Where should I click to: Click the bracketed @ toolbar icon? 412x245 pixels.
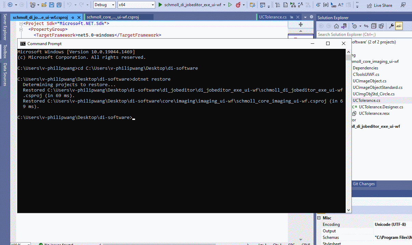(x=326, y=5)
